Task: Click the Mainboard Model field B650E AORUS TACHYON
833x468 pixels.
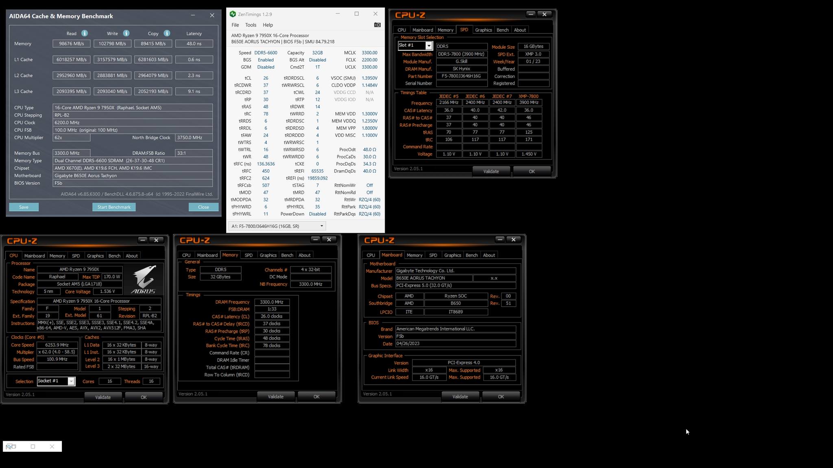Action: [x=434, y=278]
